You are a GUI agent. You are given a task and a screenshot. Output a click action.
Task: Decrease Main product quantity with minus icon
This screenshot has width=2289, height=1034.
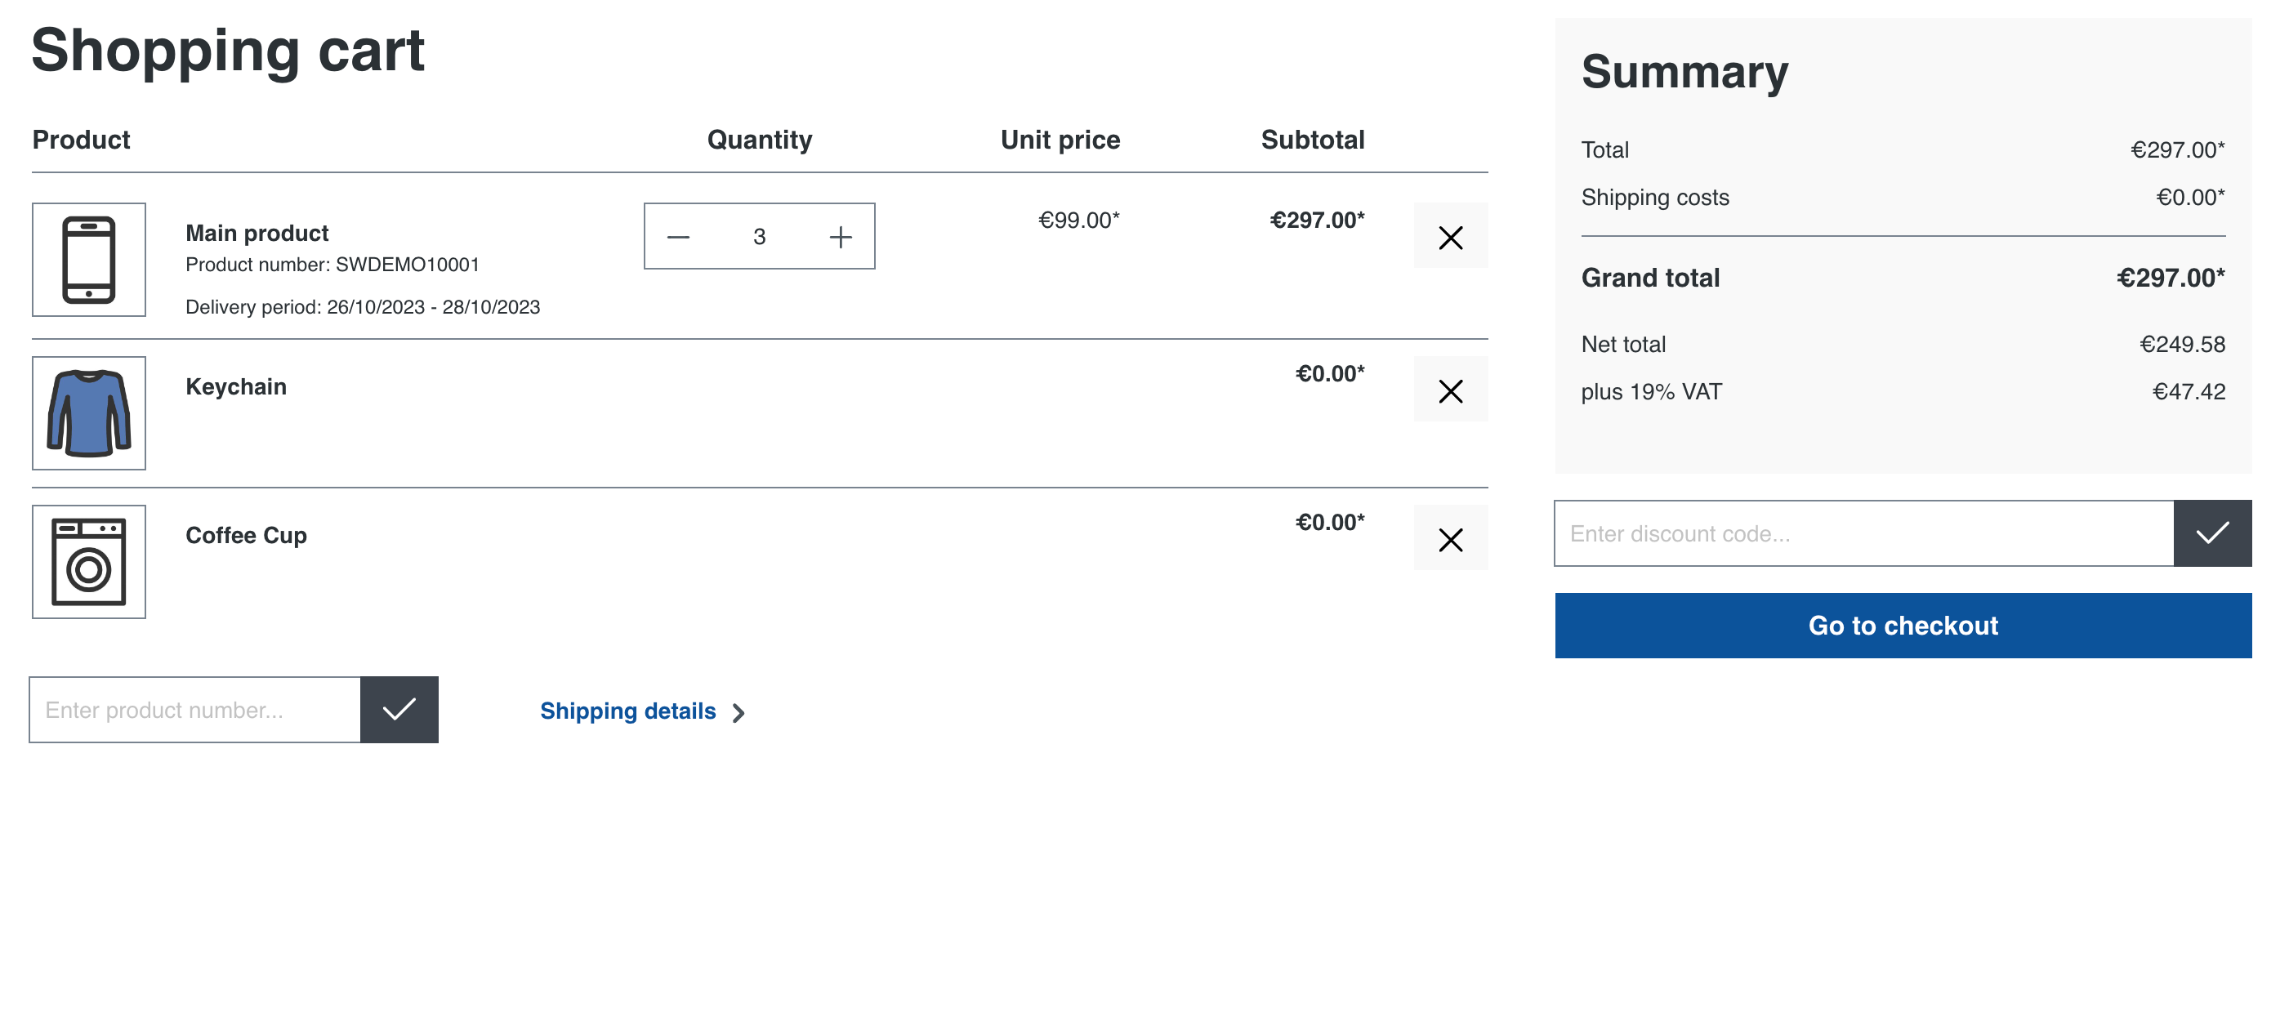pyautogui.click(x=678, y=237)
